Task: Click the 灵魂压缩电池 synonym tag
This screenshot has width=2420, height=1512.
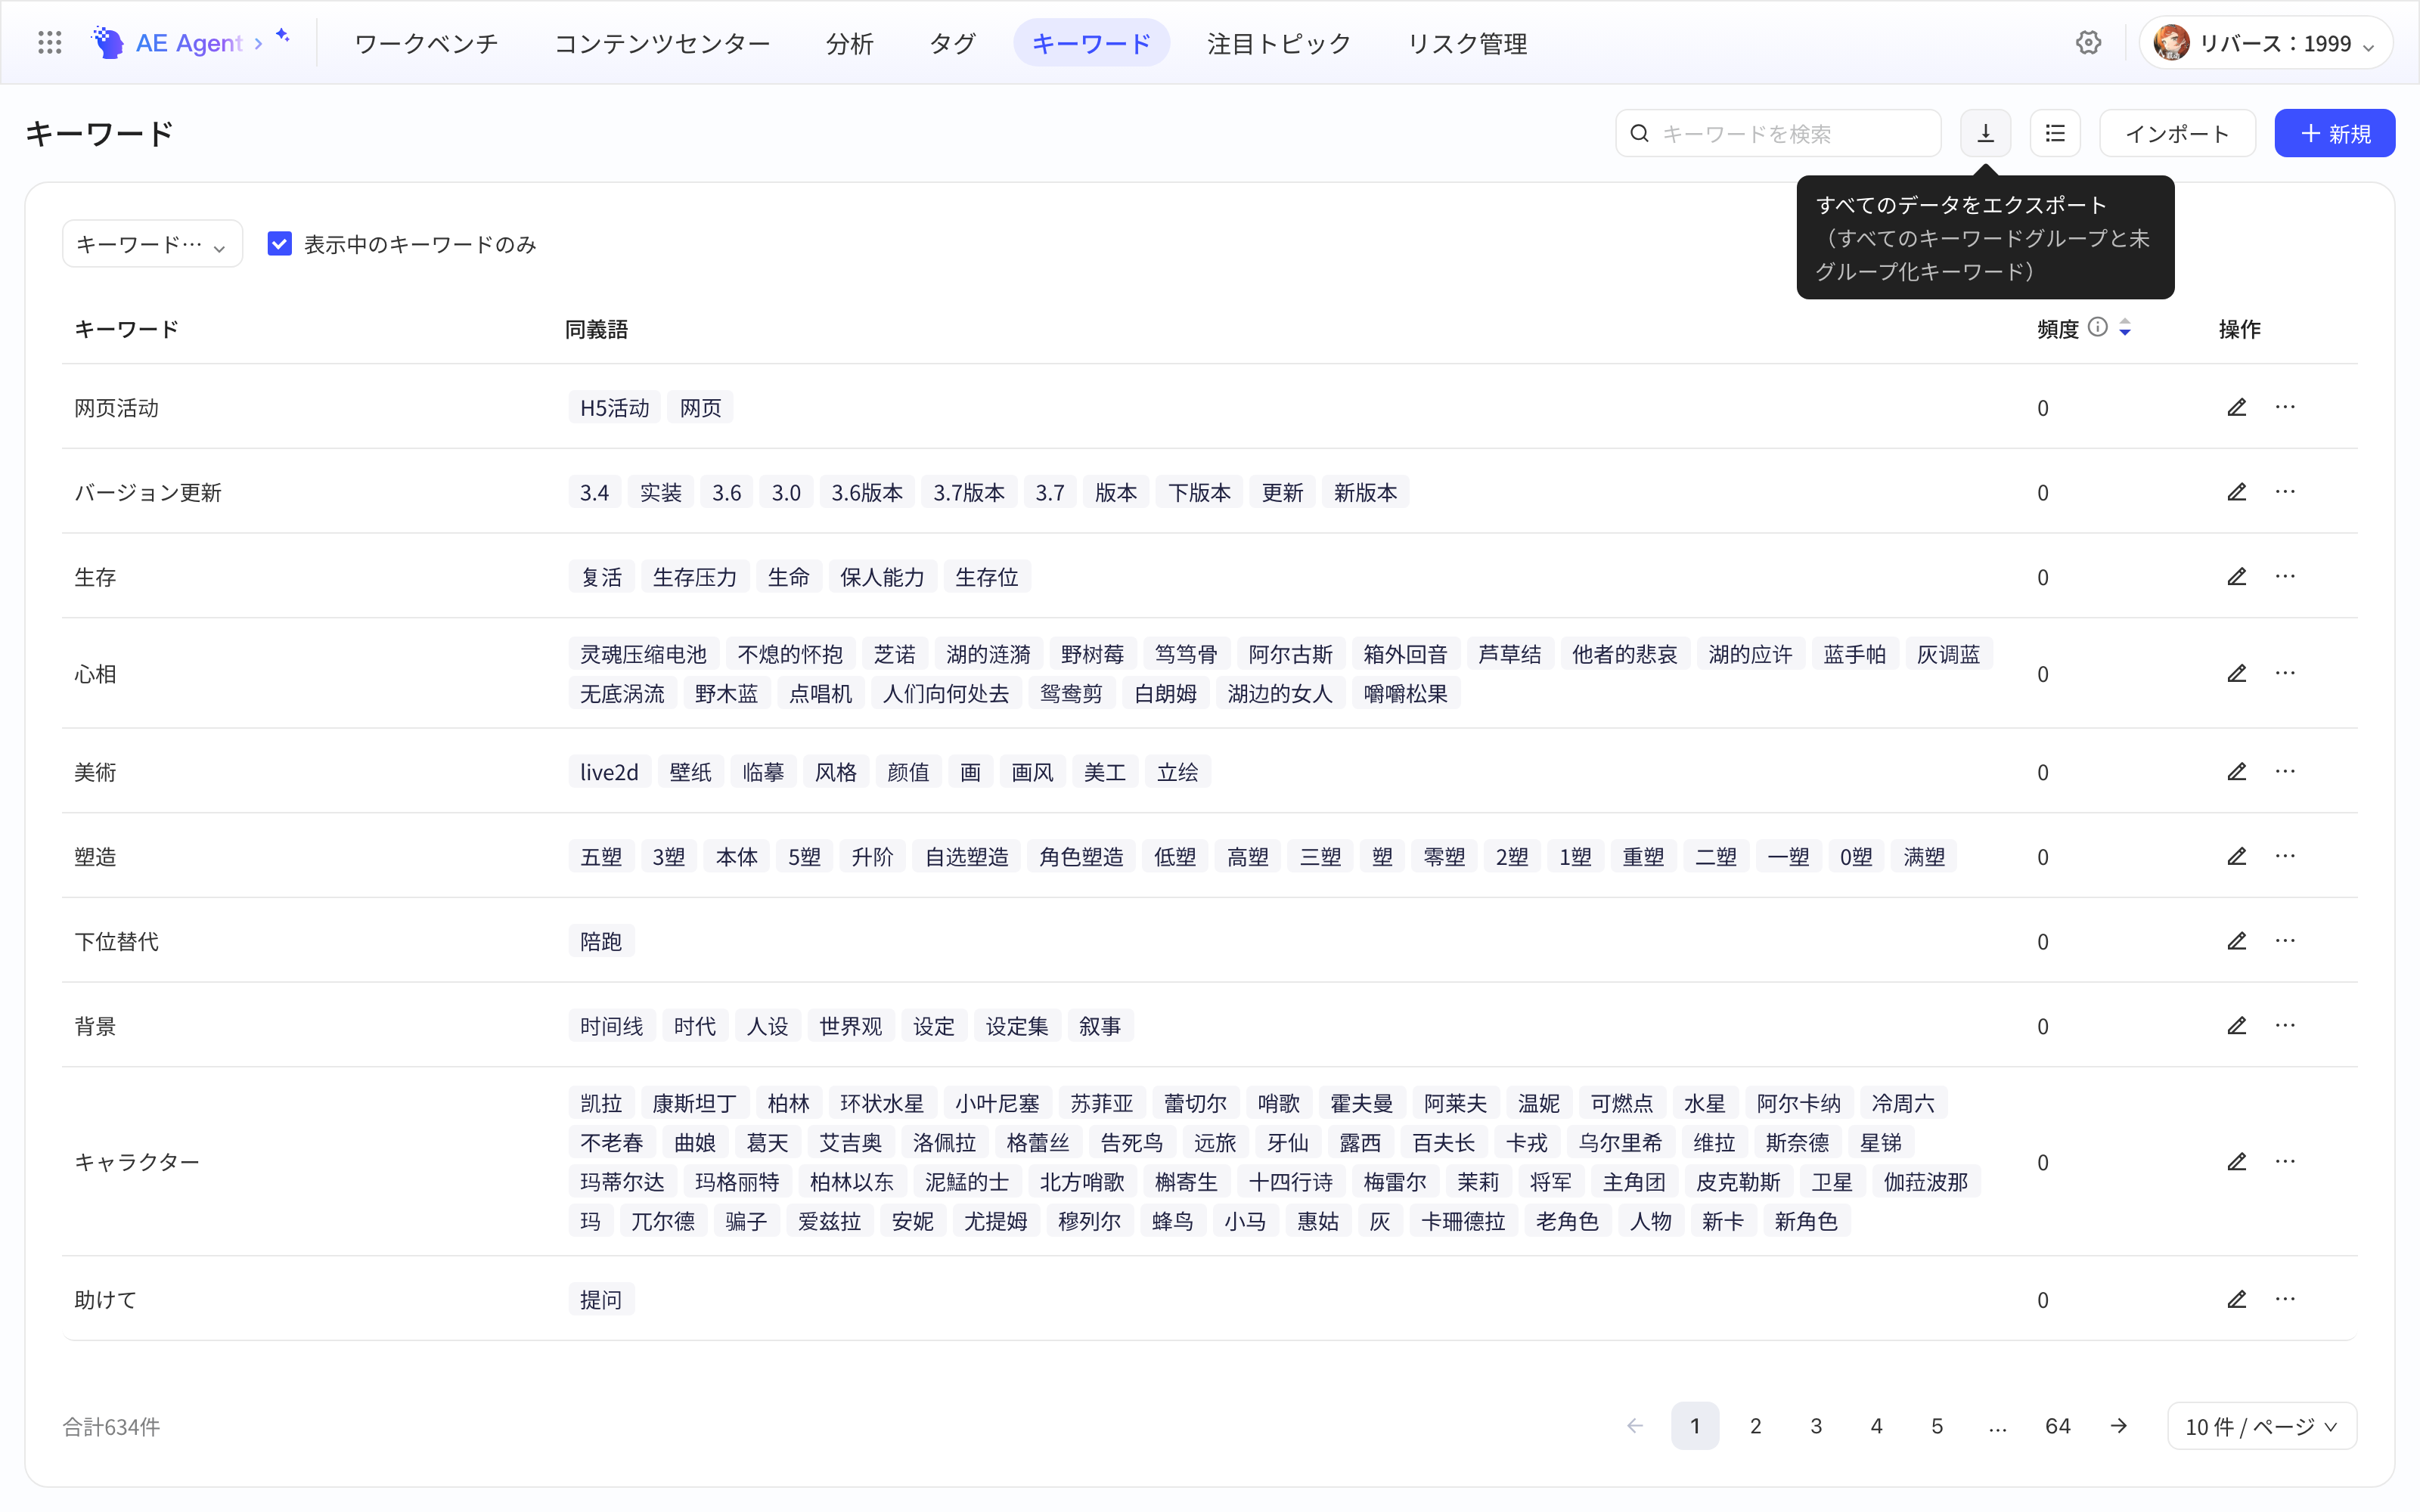Action: click(x=643, y=654)
